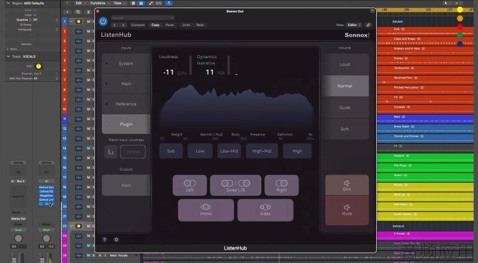The image size is (478, 263).
Task: Open the plugin preset dropdown
Action: click(143, 17)
